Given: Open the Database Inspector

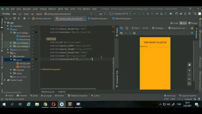Looking at the screenshot, I should [x=78, y=96].
